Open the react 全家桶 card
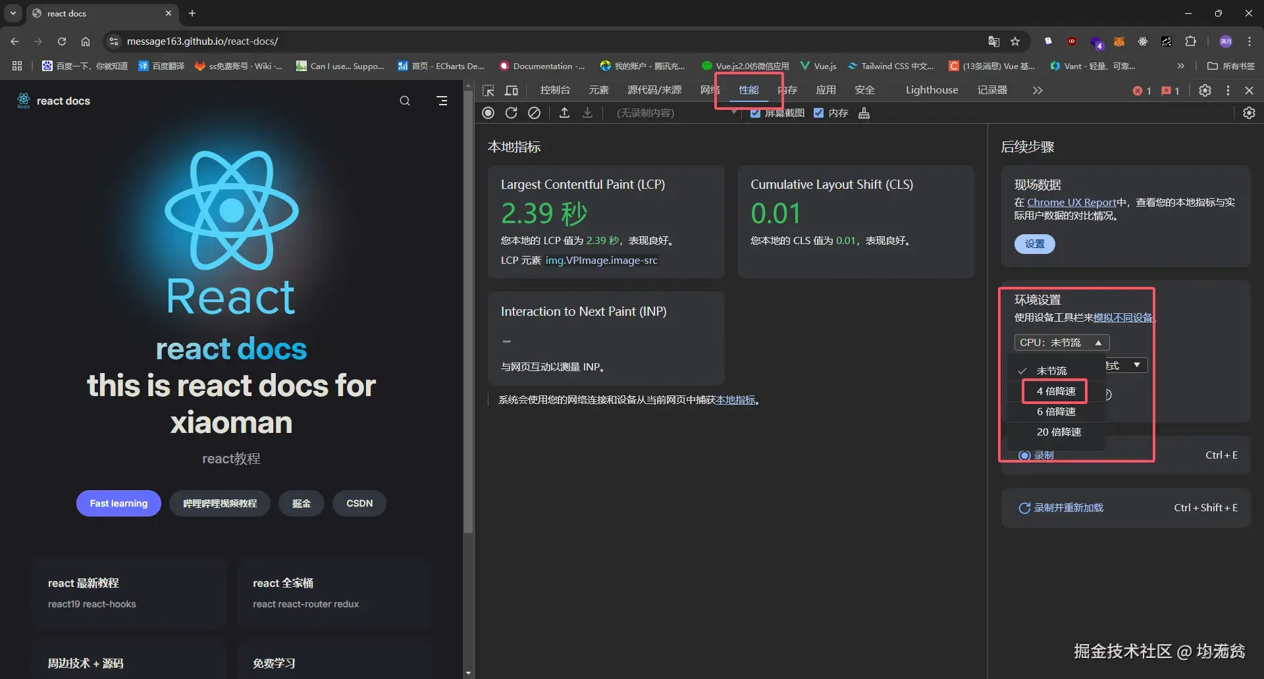Screen dimensions: 1264x679 point(334,593)
